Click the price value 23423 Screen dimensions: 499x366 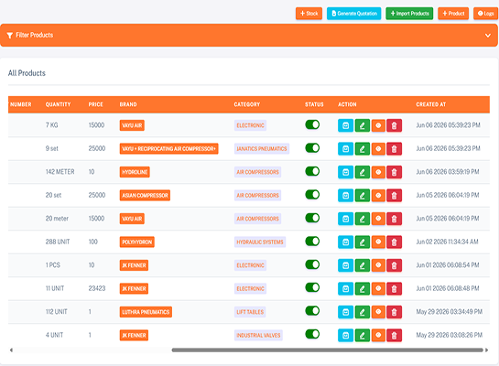[97, 288]
